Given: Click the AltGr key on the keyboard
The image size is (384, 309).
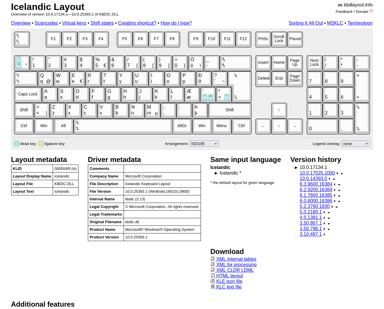Looking at the screenshot, I should (182, 126).
